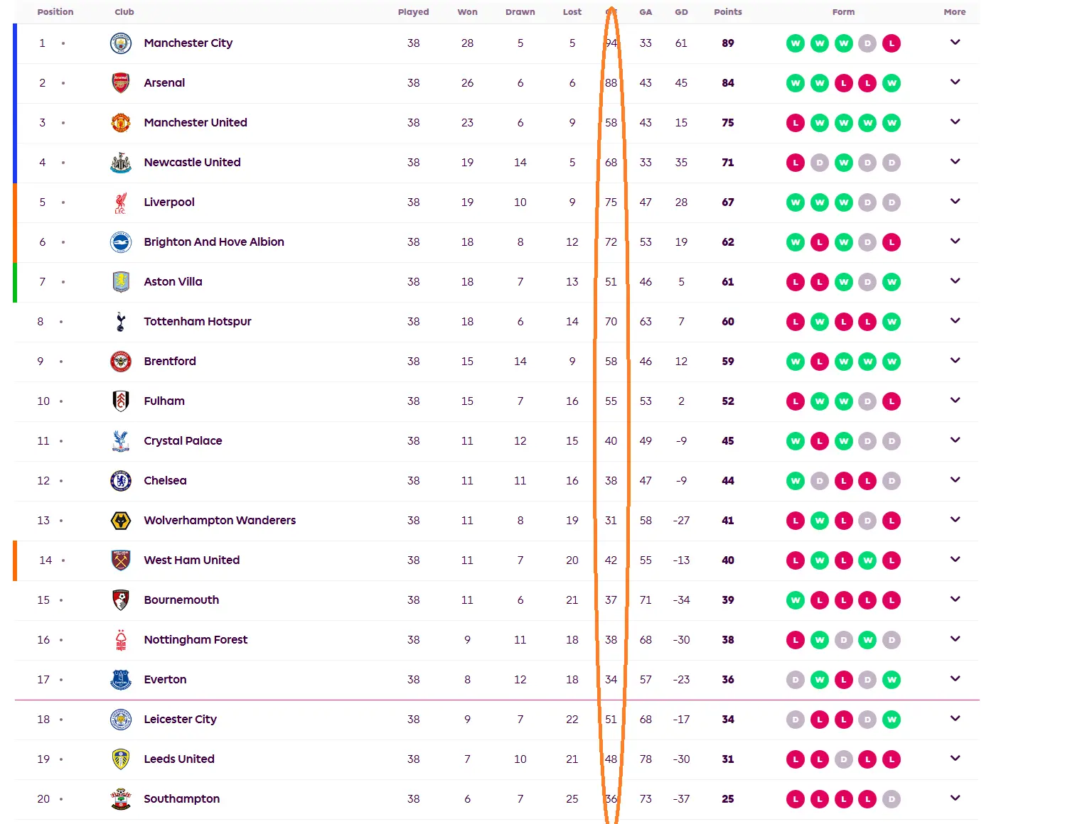Click the Chelsea club crest
Screen dimensions: 1092x824
(121, 481)
